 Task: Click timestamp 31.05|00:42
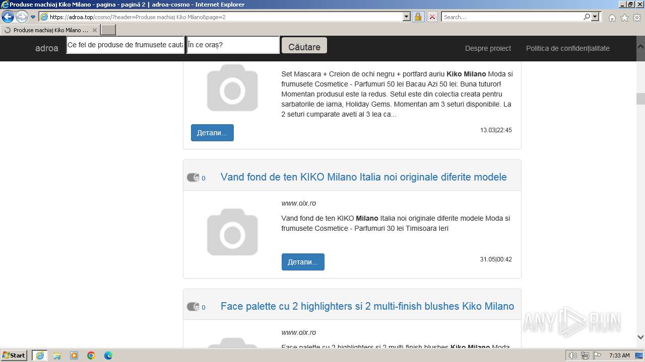(496, 259)
